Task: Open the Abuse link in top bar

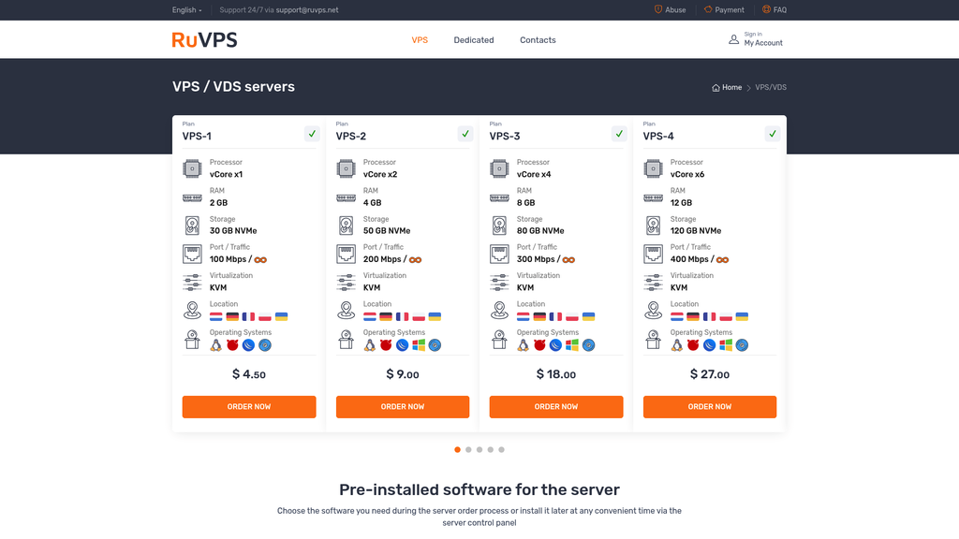Action: pyautogui.click(x=670, y=10)
